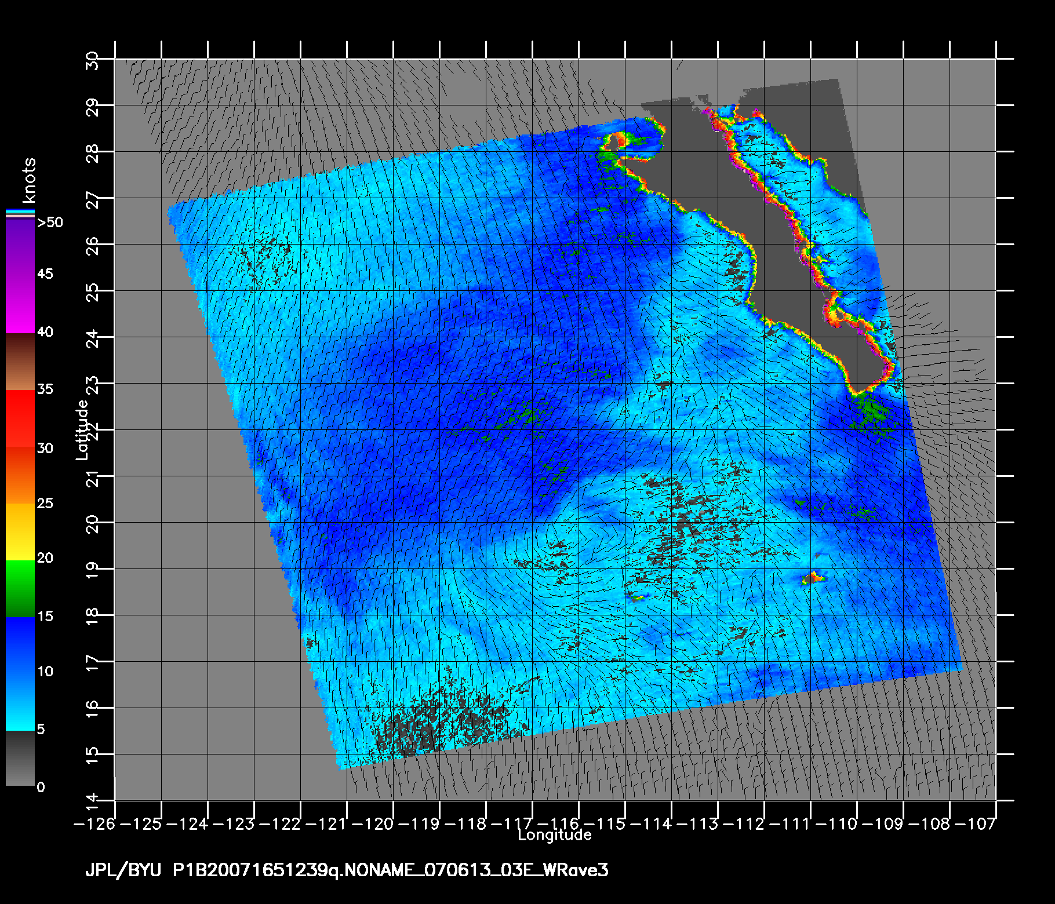The width and height of the screenshot is (1055, 904).
Task: Select the magenta 40–45 knots color band
Action: pos(20,304)
